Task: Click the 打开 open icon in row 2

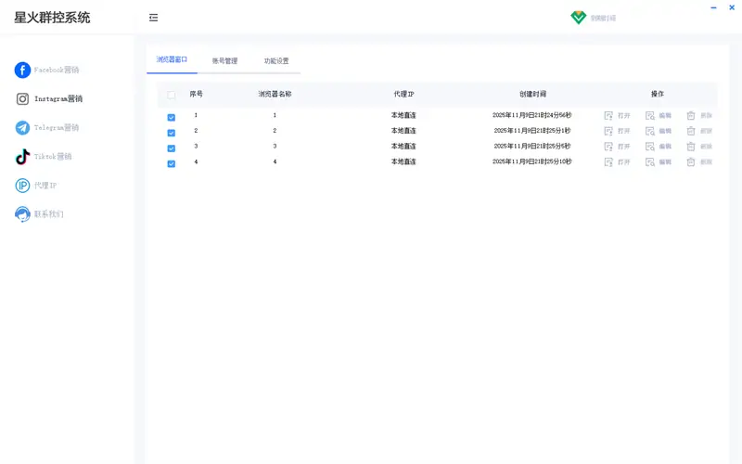Action: pyautogui.click(x=608, y=131)
